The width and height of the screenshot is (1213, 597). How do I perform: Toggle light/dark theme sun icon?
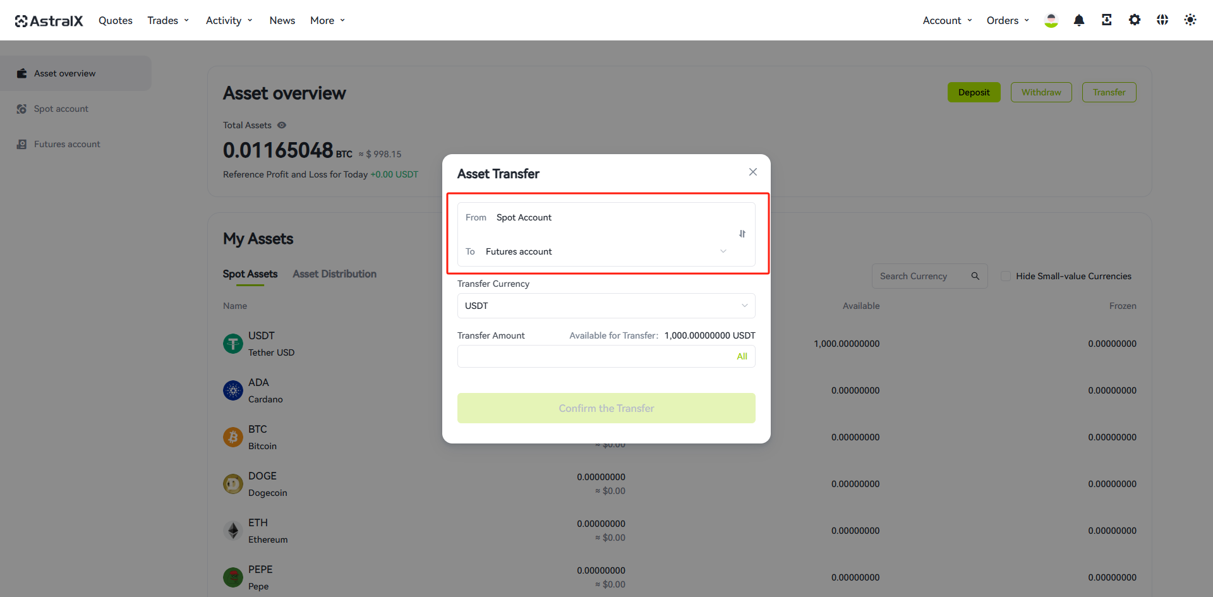(1190, 20)
